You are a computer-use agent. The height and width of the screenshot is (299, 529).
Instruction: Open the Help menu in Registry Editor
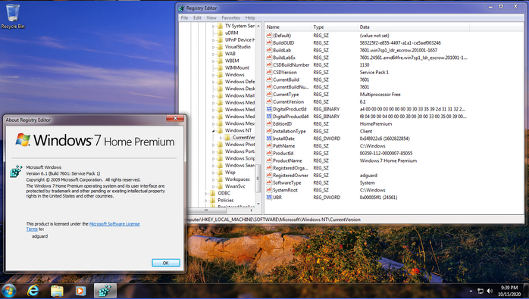(250, 18)
